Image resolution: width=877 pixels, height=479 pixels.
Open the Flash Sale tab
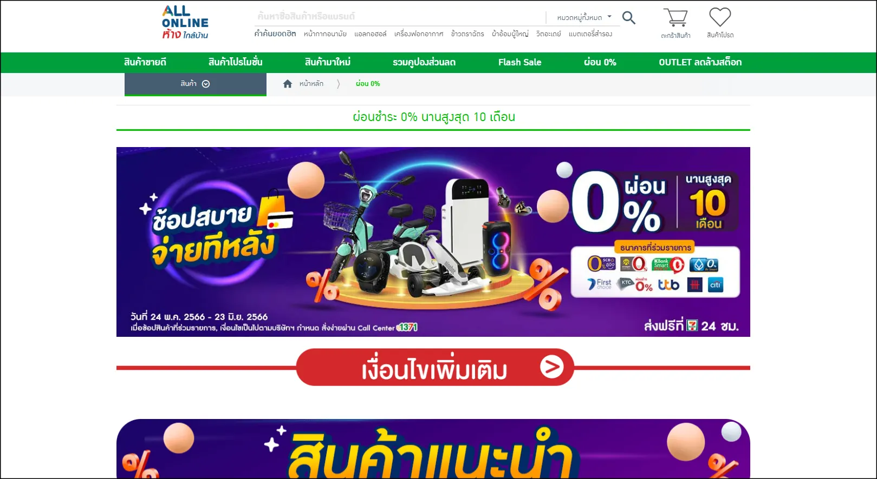[519, 62]
